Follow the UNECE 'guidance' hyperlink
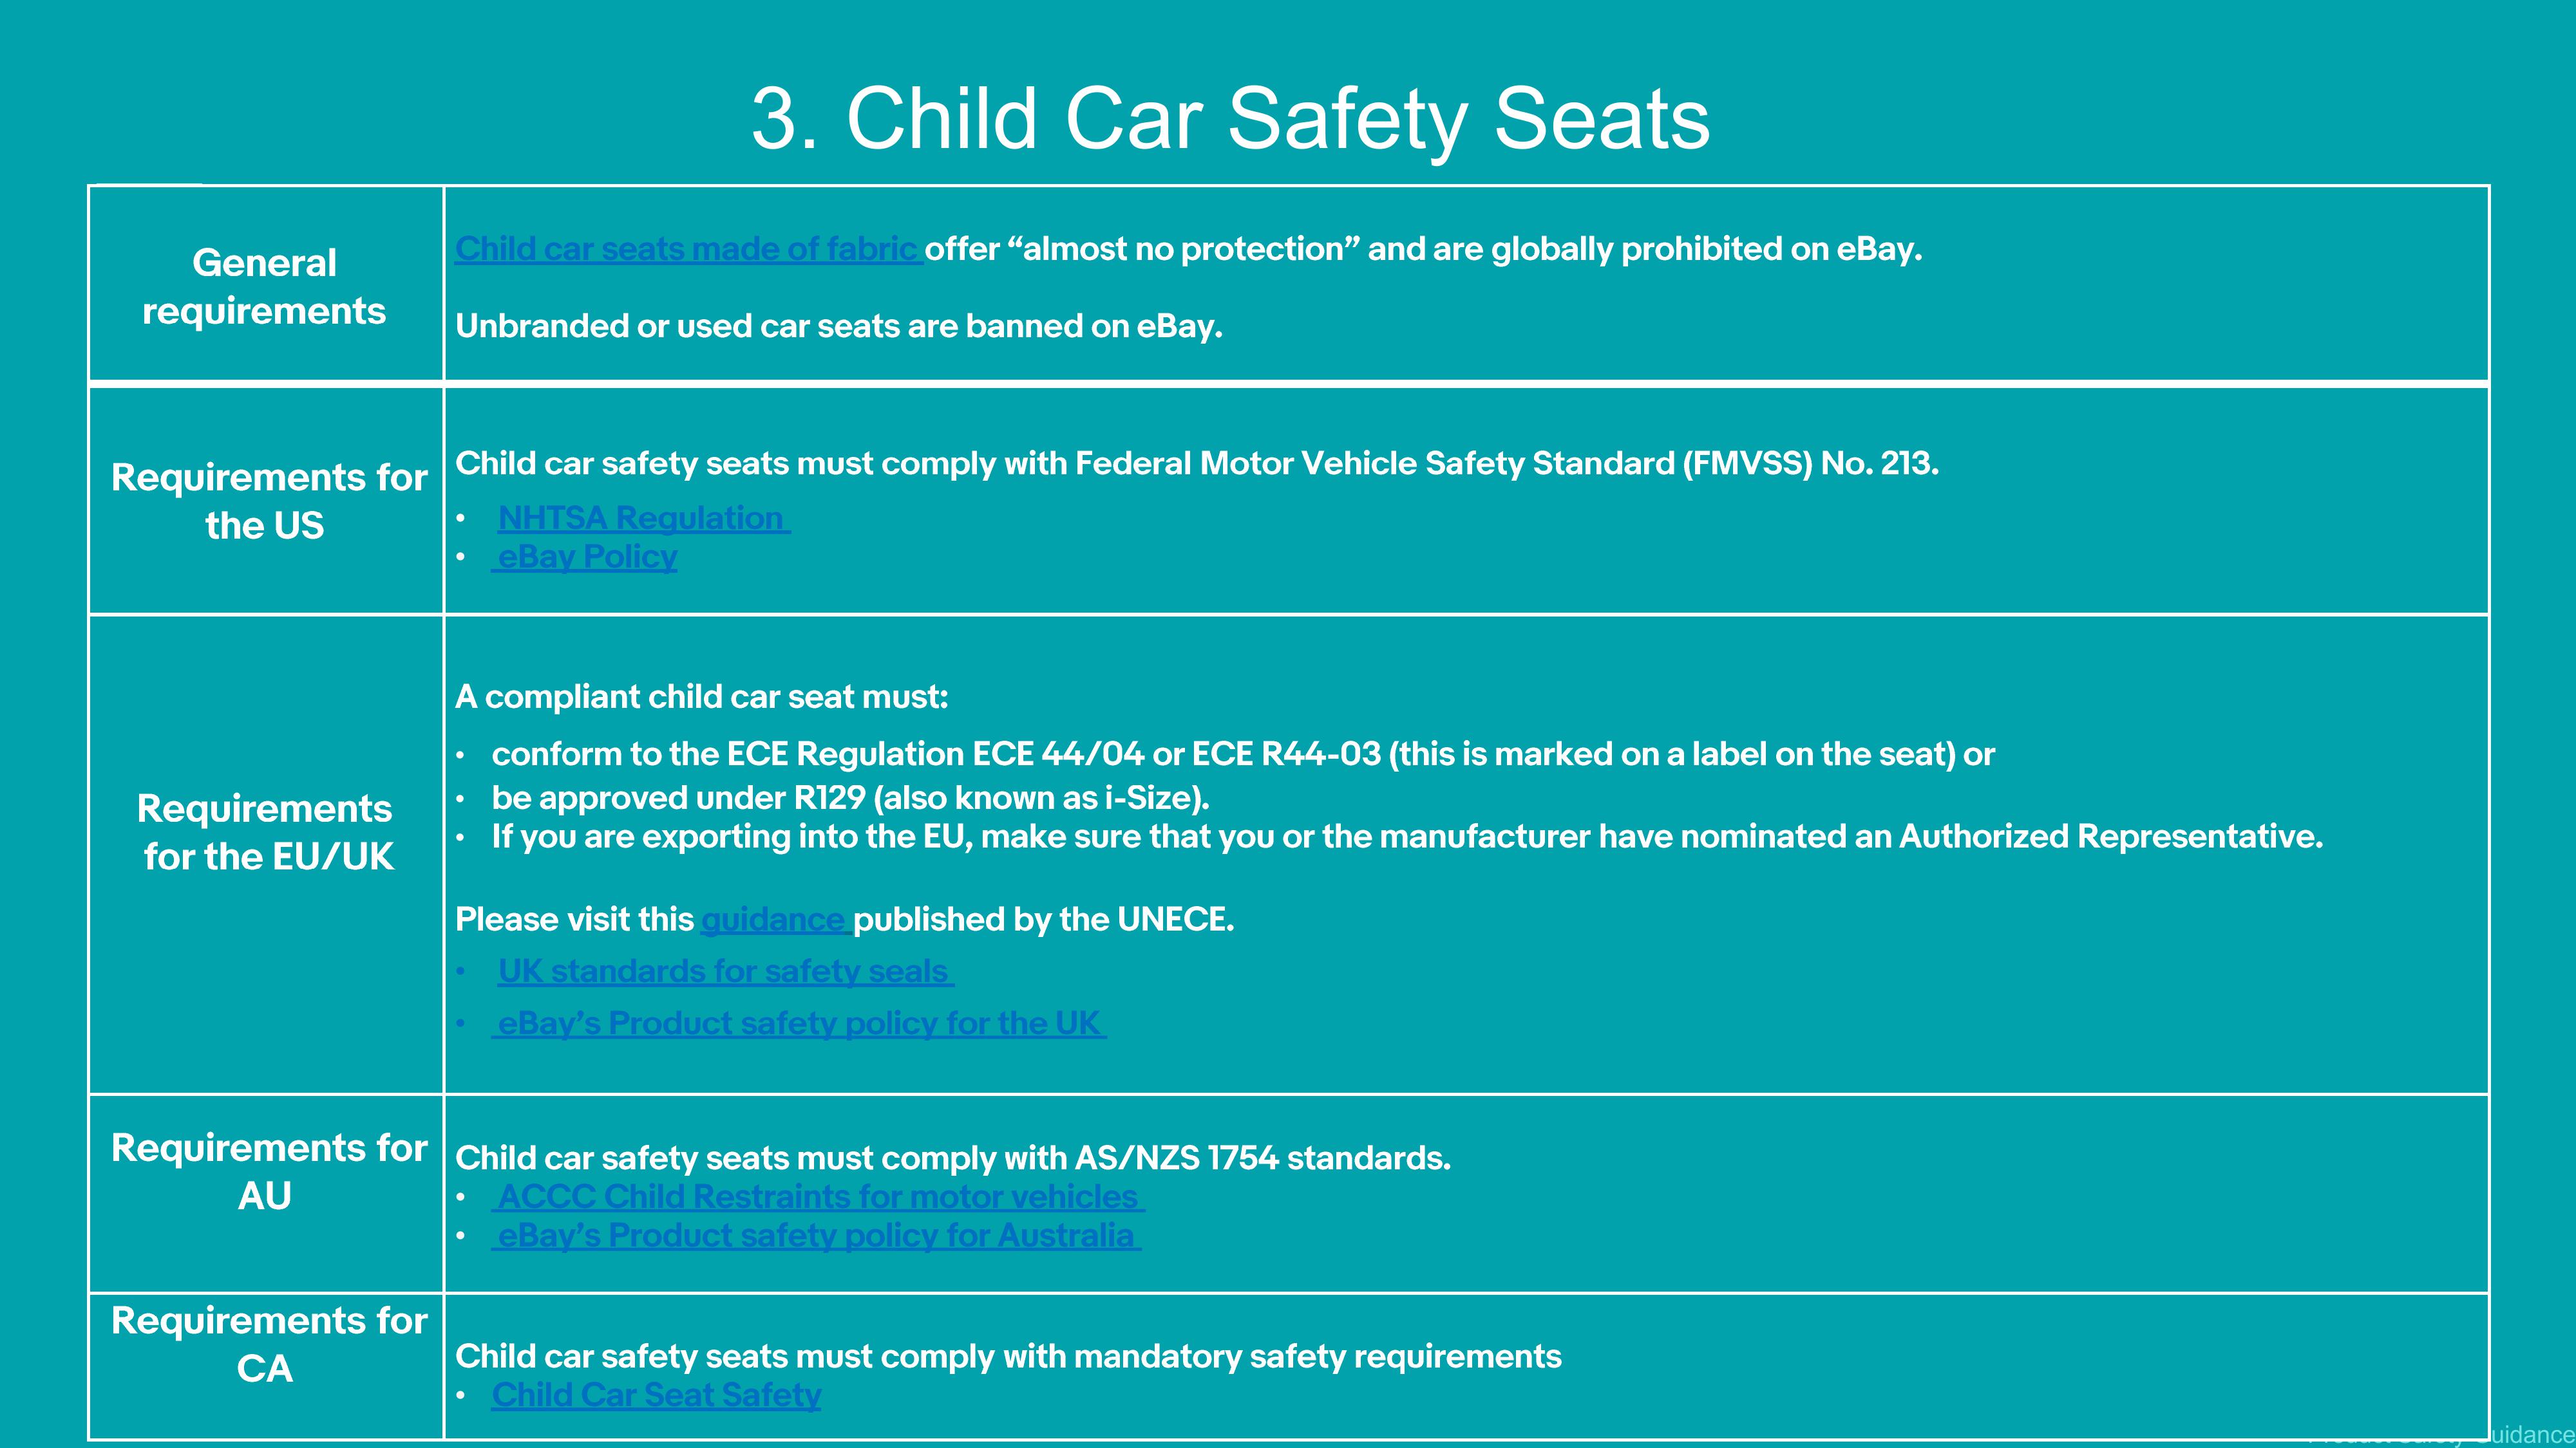This screenshot has height=1448, width=2576. click(x=773, y=920)
